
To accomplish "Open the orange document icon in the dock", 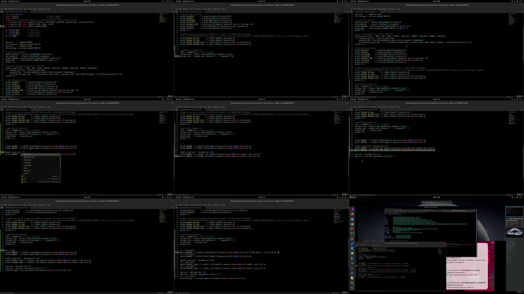I will point(352,278).
